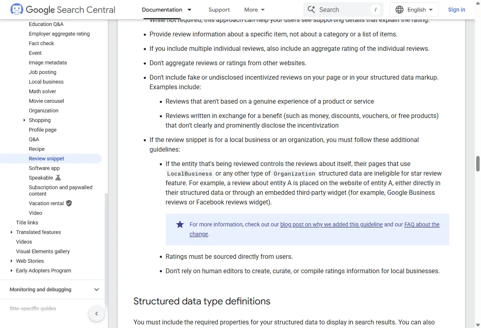Open Movie carousel page
Image resolution: width=481 pixels, height=328 pixels.
(46, 101)
